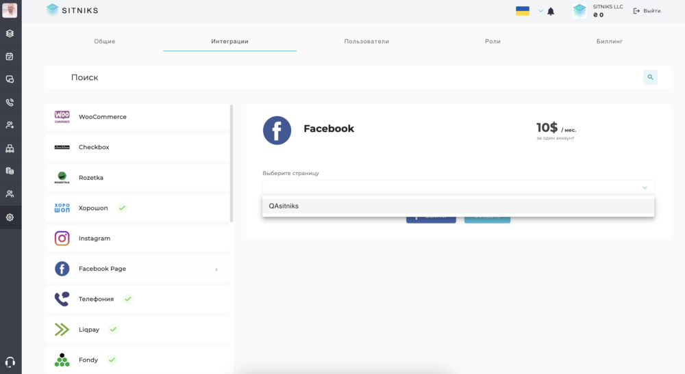Expand the Facebook Page row arrow
The height and width of the screenshot is (374, 685).
(216, 269)
